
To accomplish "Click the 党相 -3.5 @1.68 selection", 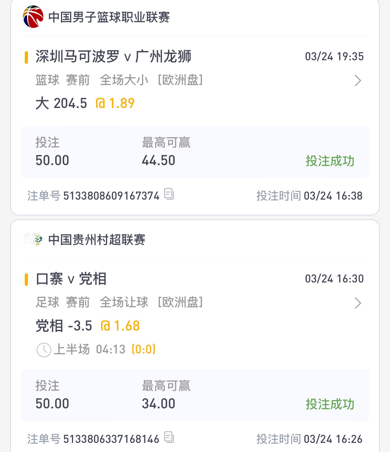I will (88, 326).
